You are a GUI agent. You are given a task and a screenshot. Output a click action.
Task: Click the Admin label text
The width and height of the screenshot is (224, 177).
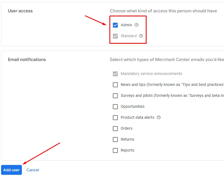click(x=126, y=25)
